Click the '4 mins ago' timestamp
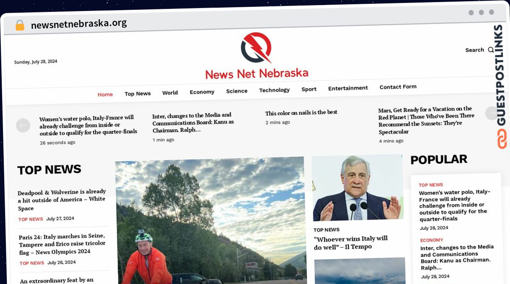 pos(391,141)
